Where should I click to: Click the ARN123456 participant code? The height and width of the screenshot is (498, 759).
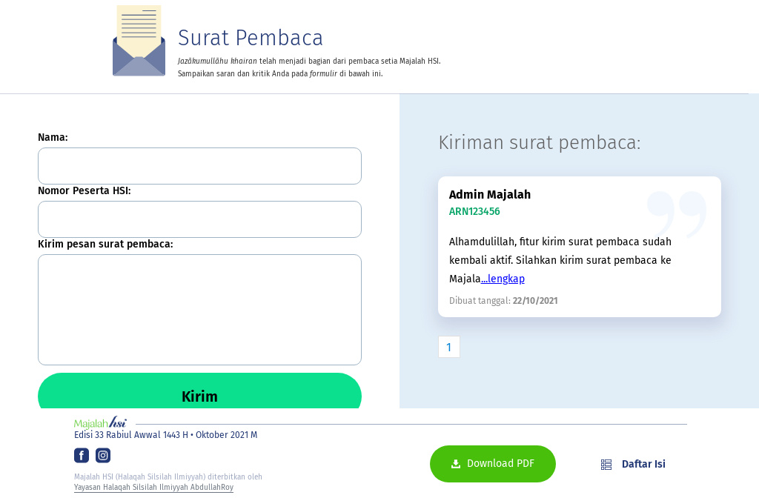(x=474, y=211)
